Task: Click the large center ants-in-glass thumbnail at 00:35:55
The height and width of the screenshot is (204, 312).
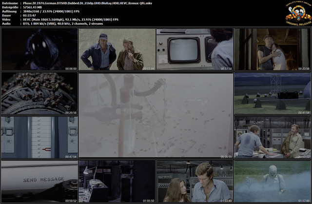Action: coord(156,115)
